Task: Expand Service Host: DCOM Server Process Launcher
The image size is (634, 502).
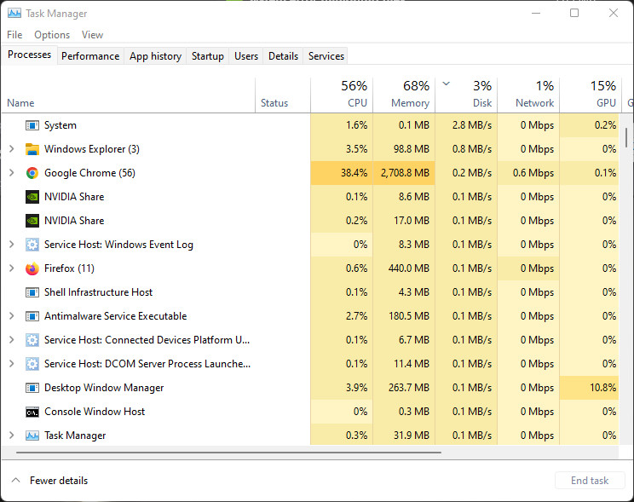Action: [12, 364]
